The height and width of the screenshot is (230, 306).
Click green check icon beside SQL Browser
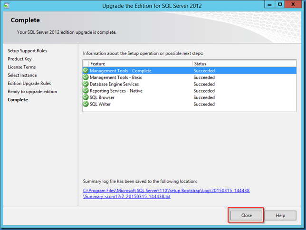(86, 97)
